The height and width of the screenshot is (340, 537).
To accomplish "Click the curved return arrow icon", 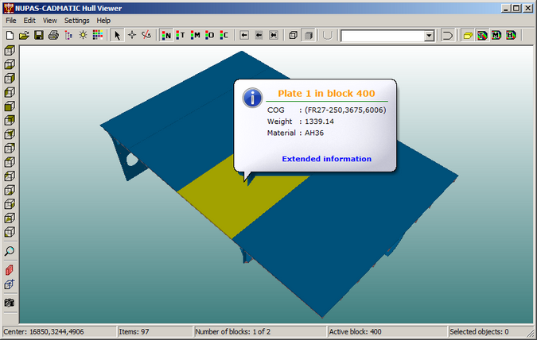I will (x=447, y=35).
